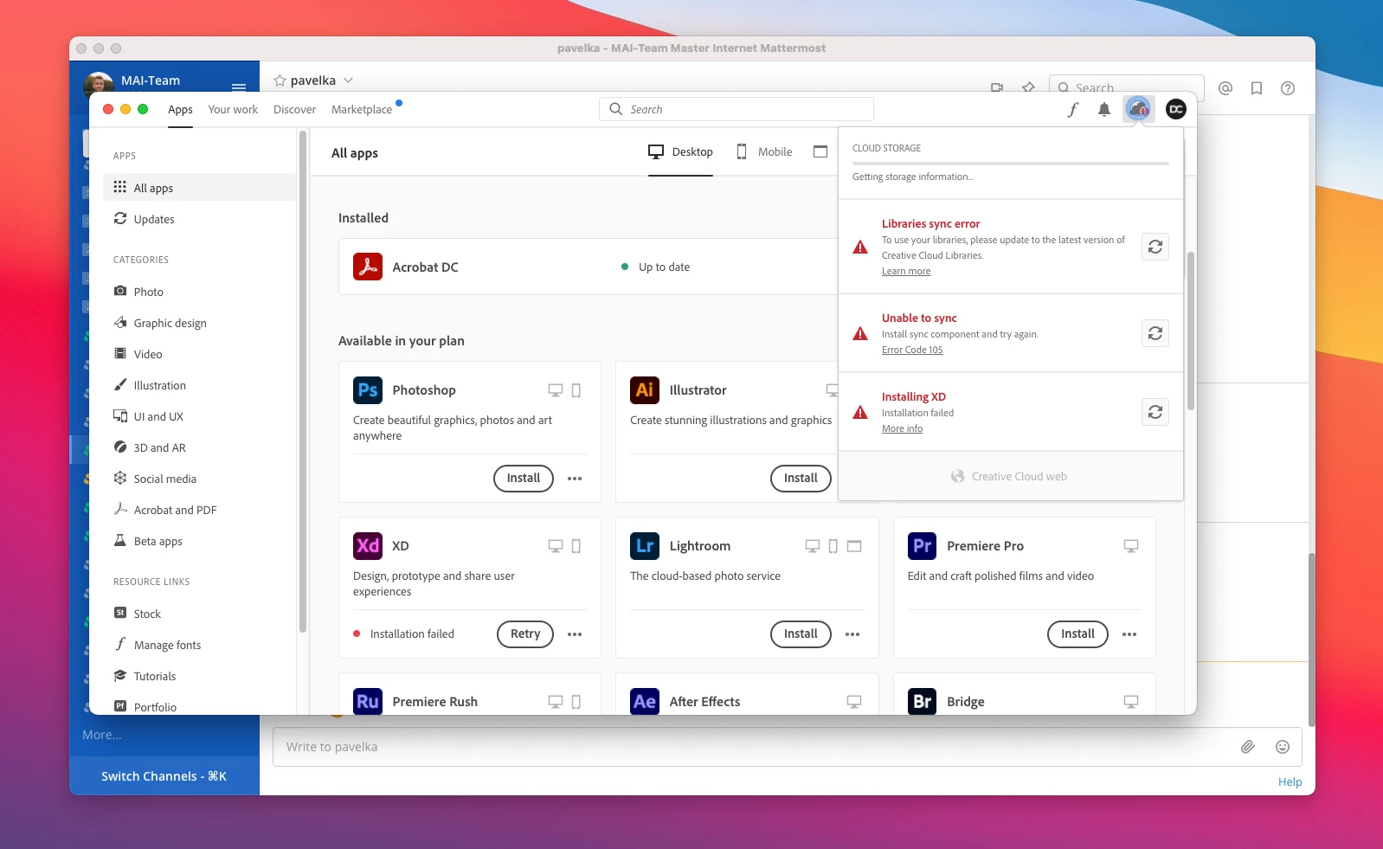Attach a file in Mattermost
The height and width of the screenshot is (849, 1383).
pyautogui.click(x=1247, y=747)
